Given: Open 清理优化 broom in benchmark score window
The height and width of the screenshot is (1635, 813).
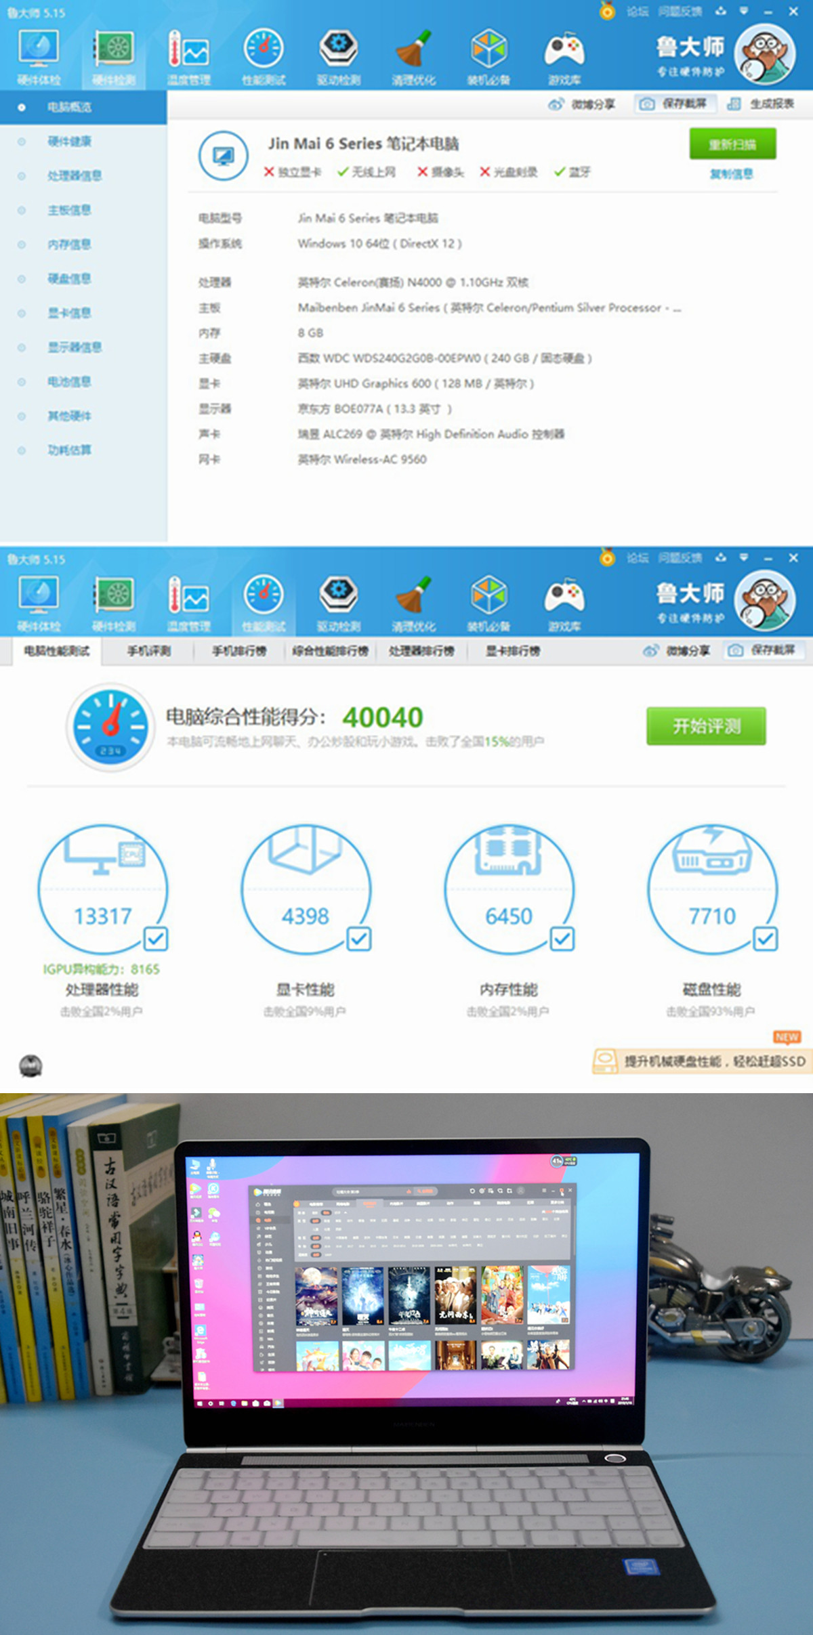Looking at the screenshot, I should pyautogui.click(x=414, y=604).
